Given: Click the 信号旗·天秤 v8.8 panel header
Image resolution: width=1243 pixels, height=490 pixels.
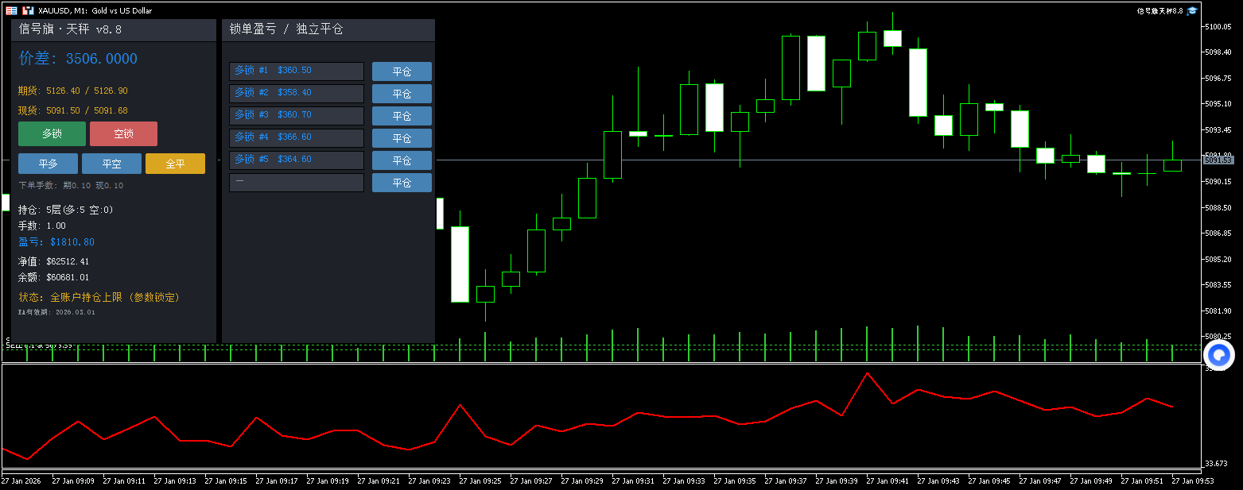Looking at the screenshot, I should click(114, 30).
